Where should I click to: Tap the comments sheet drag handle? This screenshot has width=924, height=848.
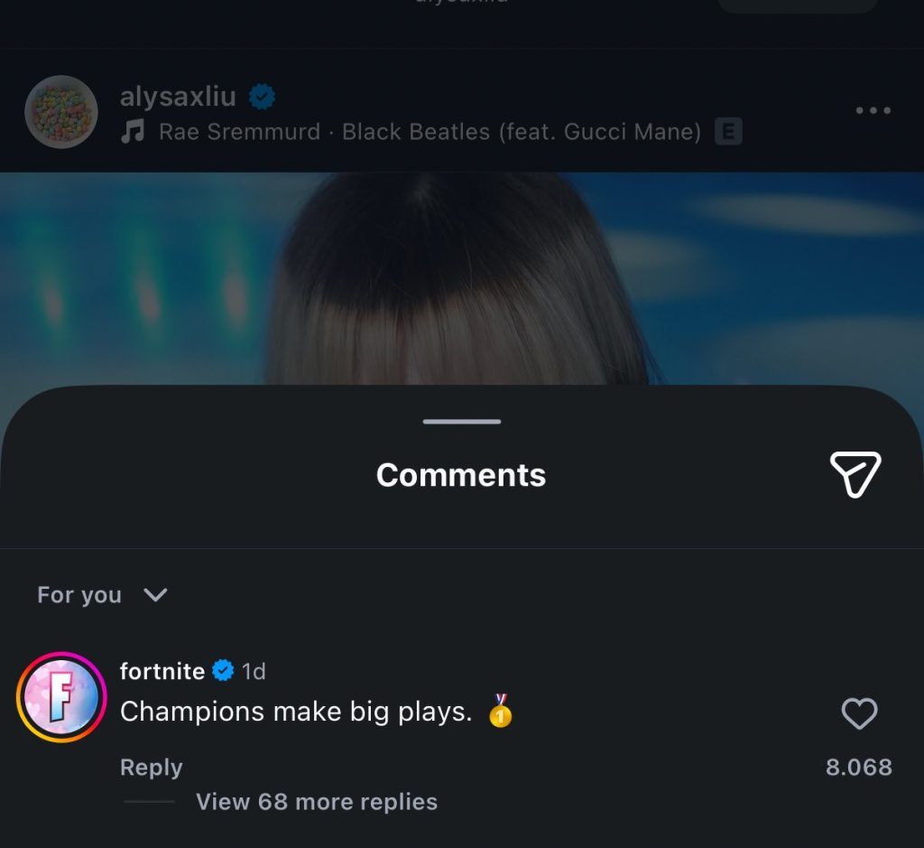[x=462, y=422]
